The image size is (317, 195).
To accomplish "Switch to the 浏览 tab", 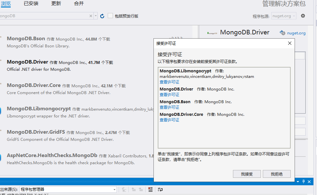I will click(6, 4).
